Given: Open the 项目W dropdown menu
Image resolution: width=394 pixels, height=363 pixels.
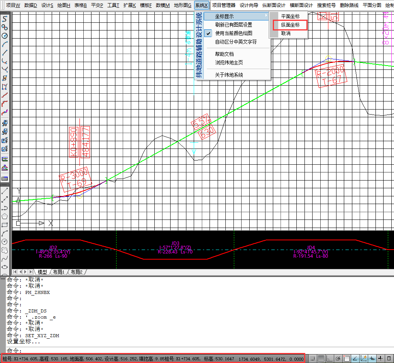Looking at the screenshot, I should pyautogui.click(x=13, y=5).
